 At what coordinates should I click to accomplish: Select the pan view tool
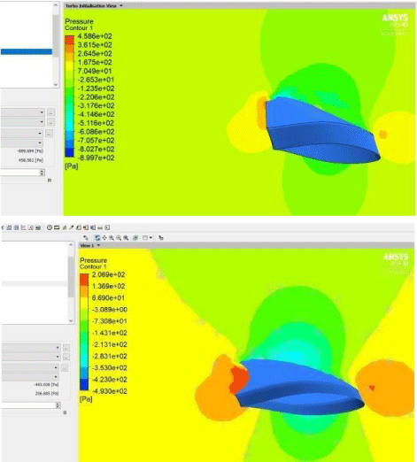tap(104, 237)
